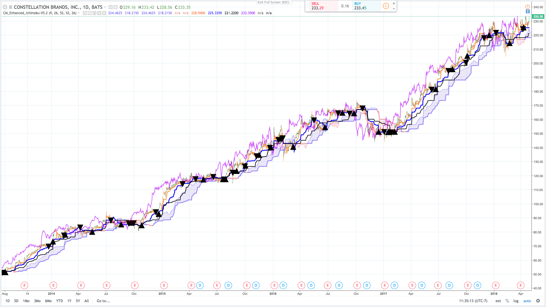
Task: Click the green 233.35 current price label
Action: point(538,16)
